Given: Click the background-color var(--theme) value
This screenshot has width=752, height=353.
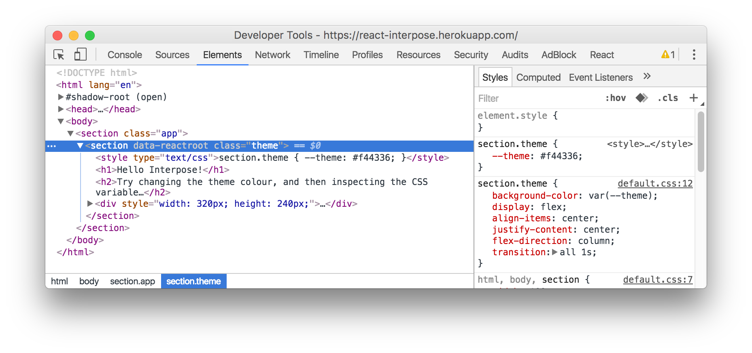Looking at the screenshot, I should point(620,195).
